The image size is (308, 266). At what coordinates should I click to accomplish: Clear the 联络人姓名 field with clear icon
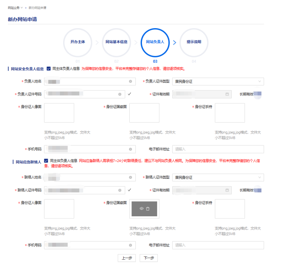coord(130,177)
